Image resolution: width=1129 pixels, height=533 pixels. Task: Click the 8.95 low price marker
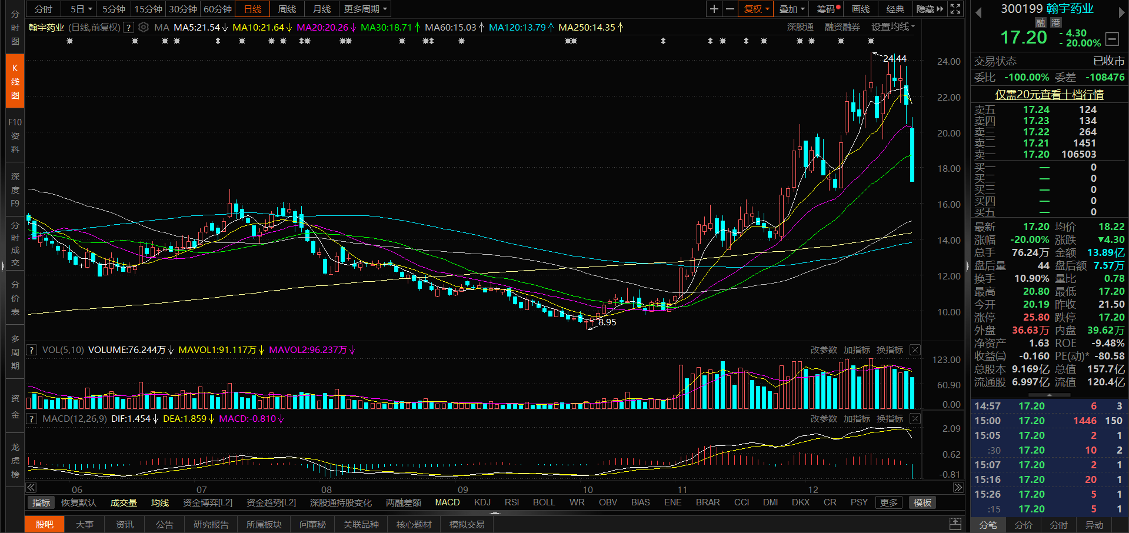coord(607,322)
